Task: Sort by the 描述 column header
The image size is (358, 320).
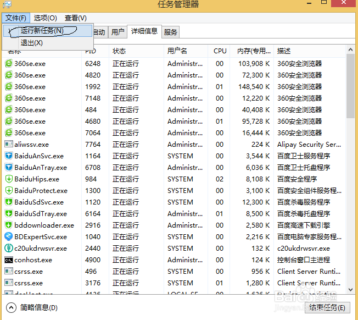Action: tap(309, 51)
